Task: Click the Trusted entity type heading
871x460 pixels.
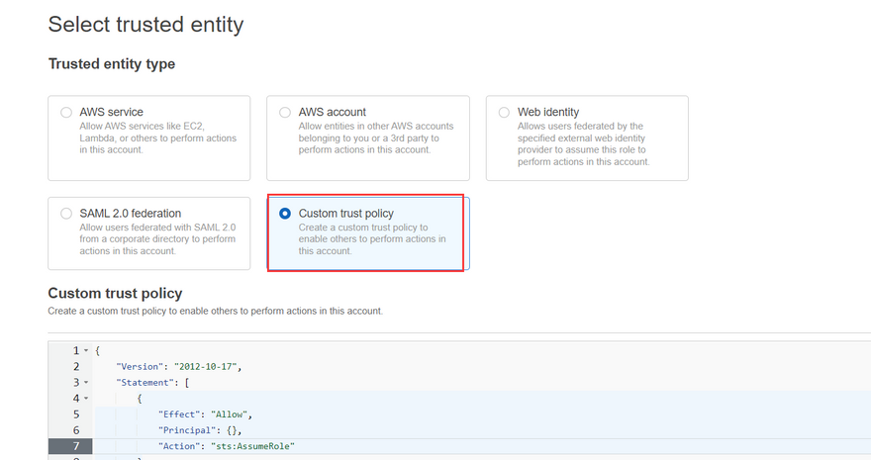Action: point(112,64)
